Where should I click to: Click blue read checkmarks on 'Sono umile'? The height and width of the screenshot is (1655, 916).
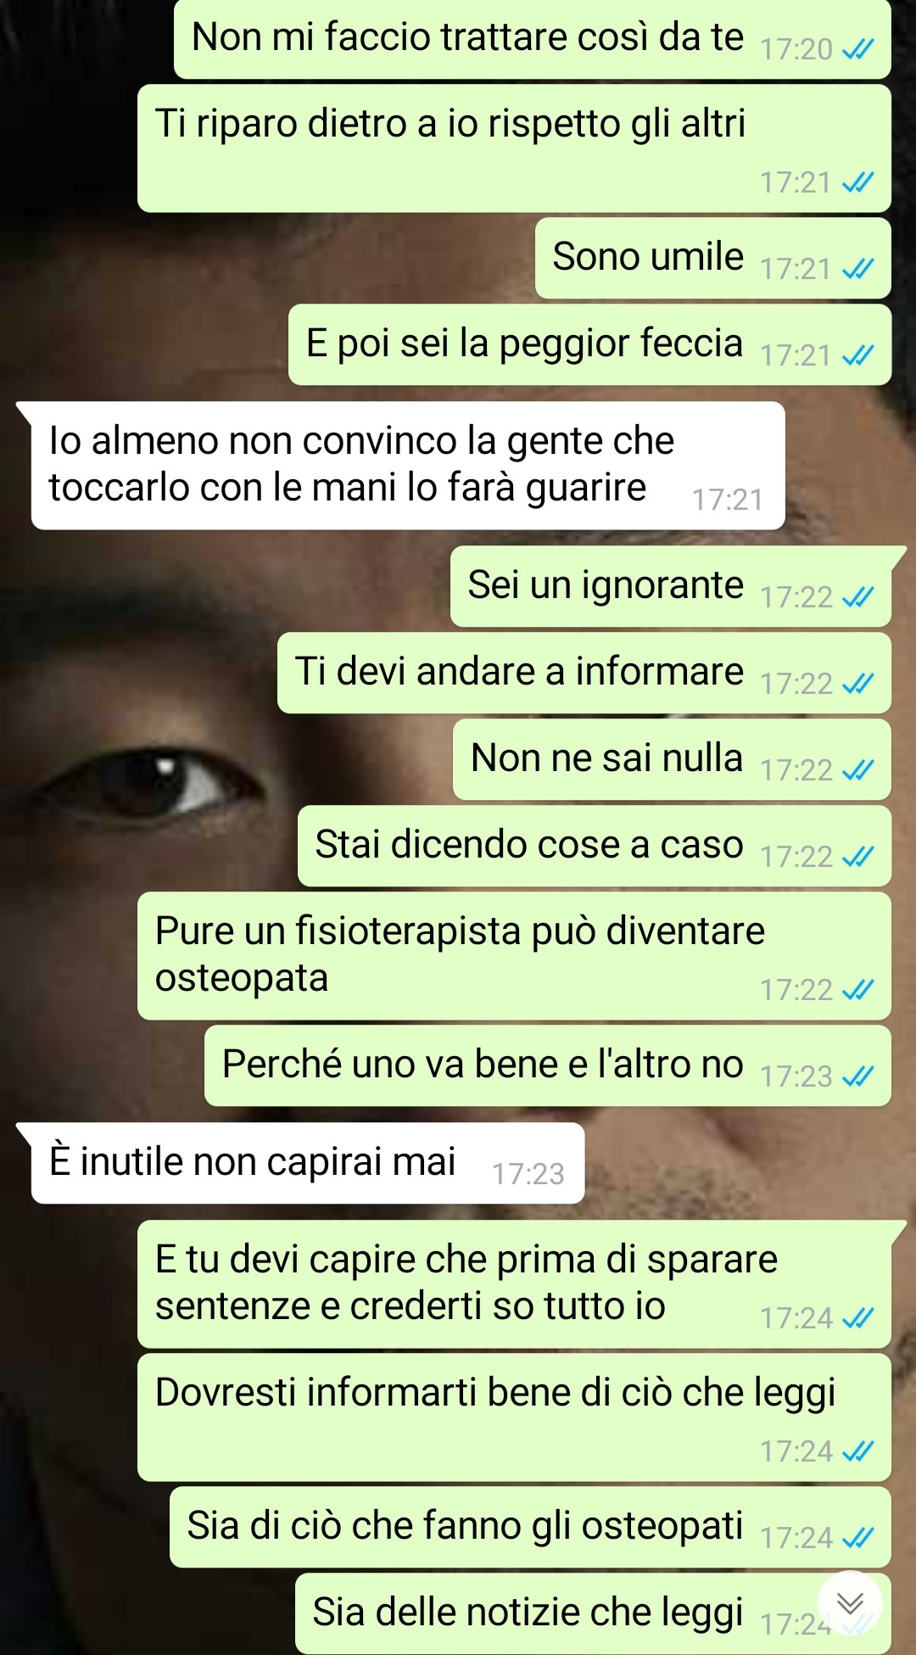(857, 269)
